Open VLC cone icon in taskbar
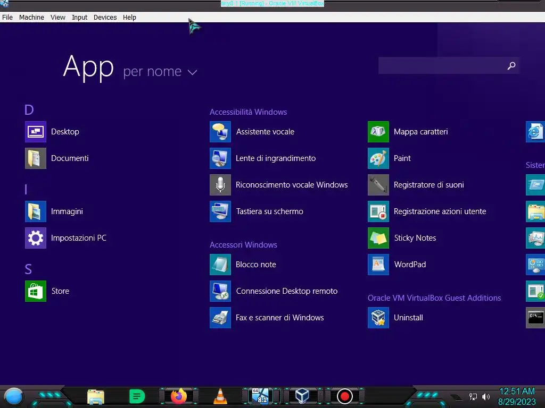545x408 pixels. pos(220,396)
